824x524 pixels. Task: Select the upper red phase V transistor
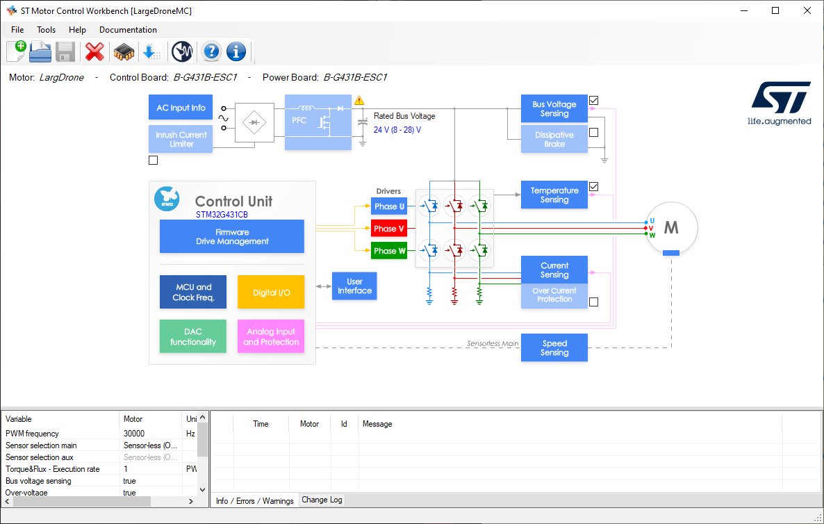pos(454,206)
